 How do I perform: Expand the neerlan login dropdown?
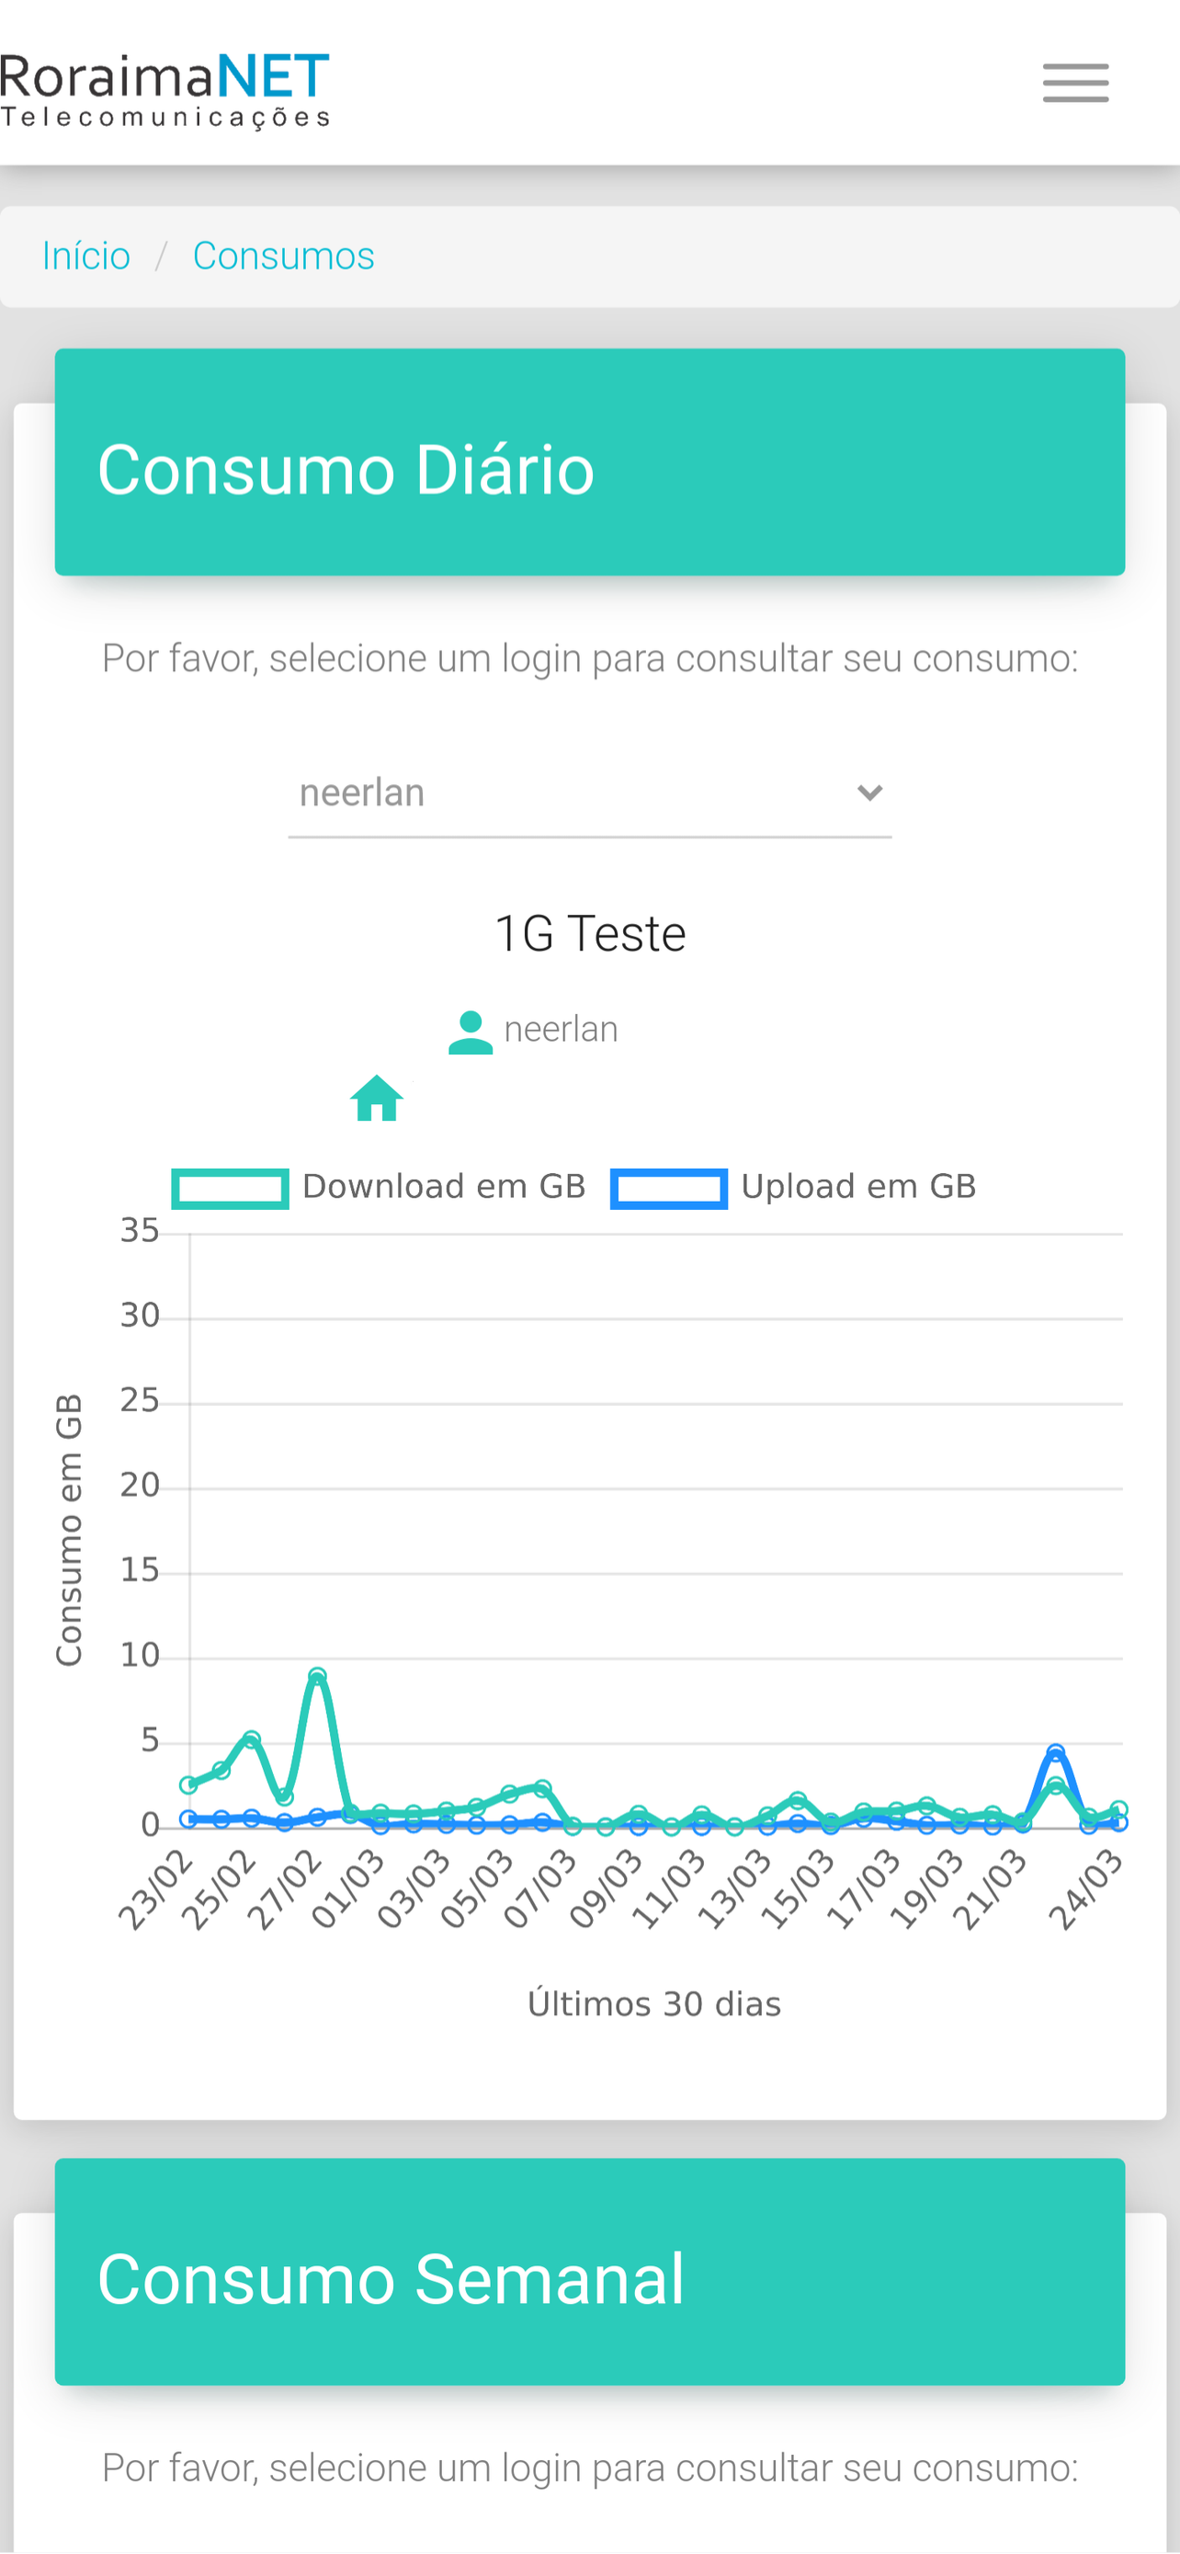click(x=589, y=793)
